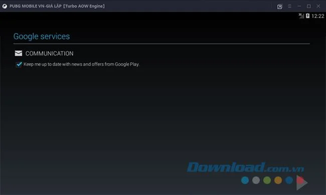Open the emulator hamburger menu
The height and width of the screenshot is (195, 326).
pos(289,6)
